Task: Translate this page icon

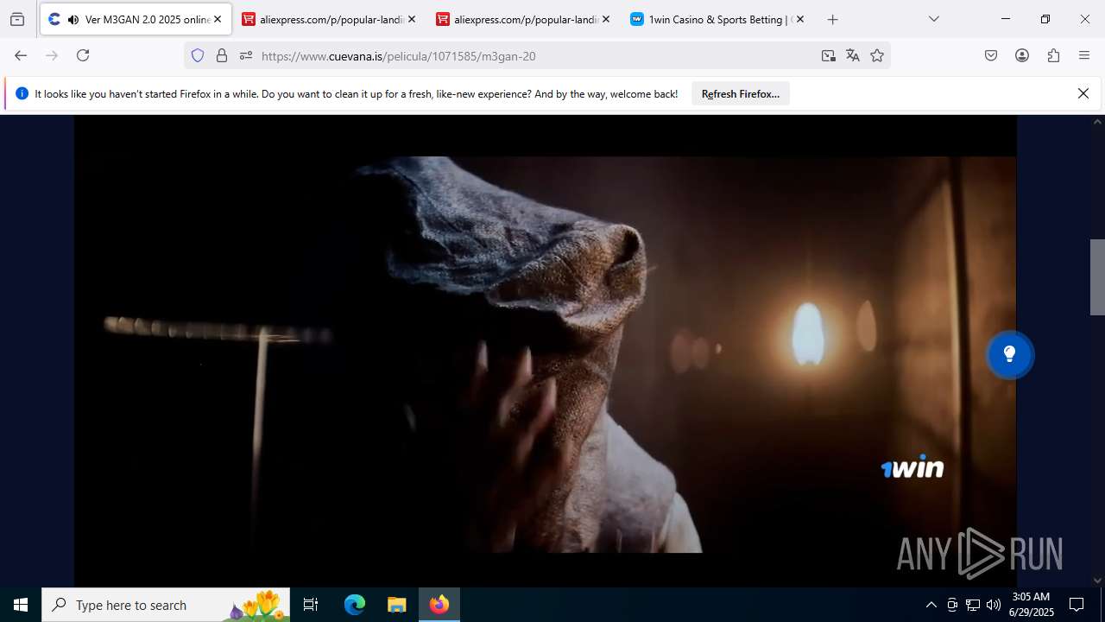Action: coord(853,55)
